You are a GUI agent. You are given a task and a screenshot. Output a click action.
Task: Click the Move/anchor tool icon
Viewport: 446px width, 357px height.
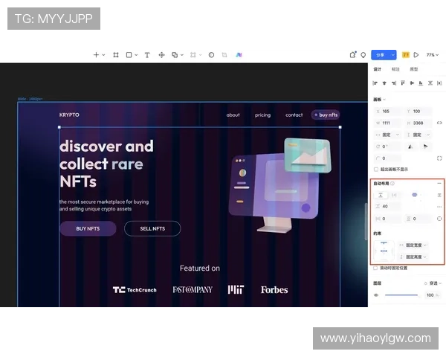(161, 55)
